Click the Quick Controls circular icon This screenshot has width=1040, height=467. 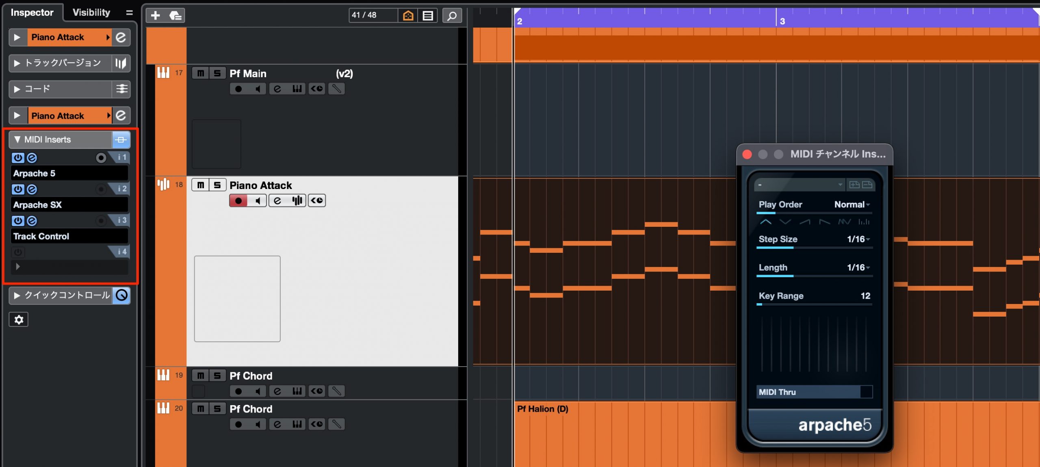(121, 295)
